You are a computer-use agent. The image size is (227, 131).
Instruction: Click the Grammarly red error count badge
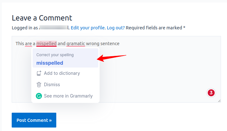211,93
